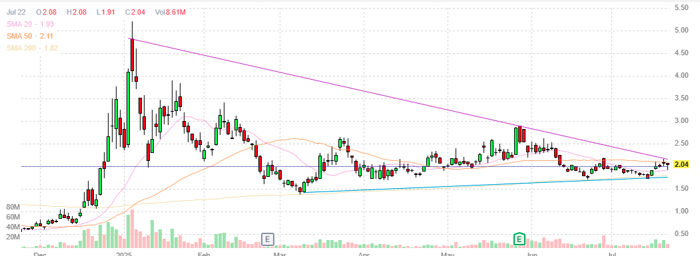Click the Apr month label
The width and height of the screenshot is (700, 256).
[364, 255]
